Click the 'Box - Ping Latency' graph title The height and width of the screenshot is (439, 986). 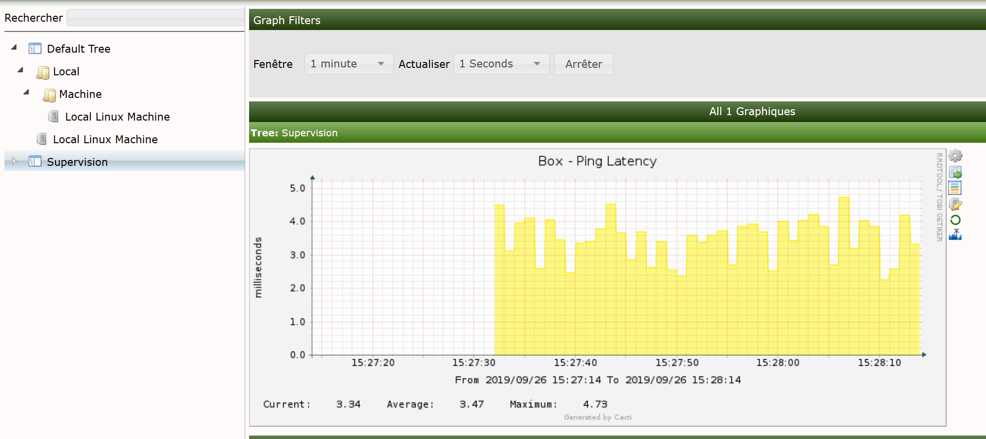pyautogui.click(x=597, y=161)
